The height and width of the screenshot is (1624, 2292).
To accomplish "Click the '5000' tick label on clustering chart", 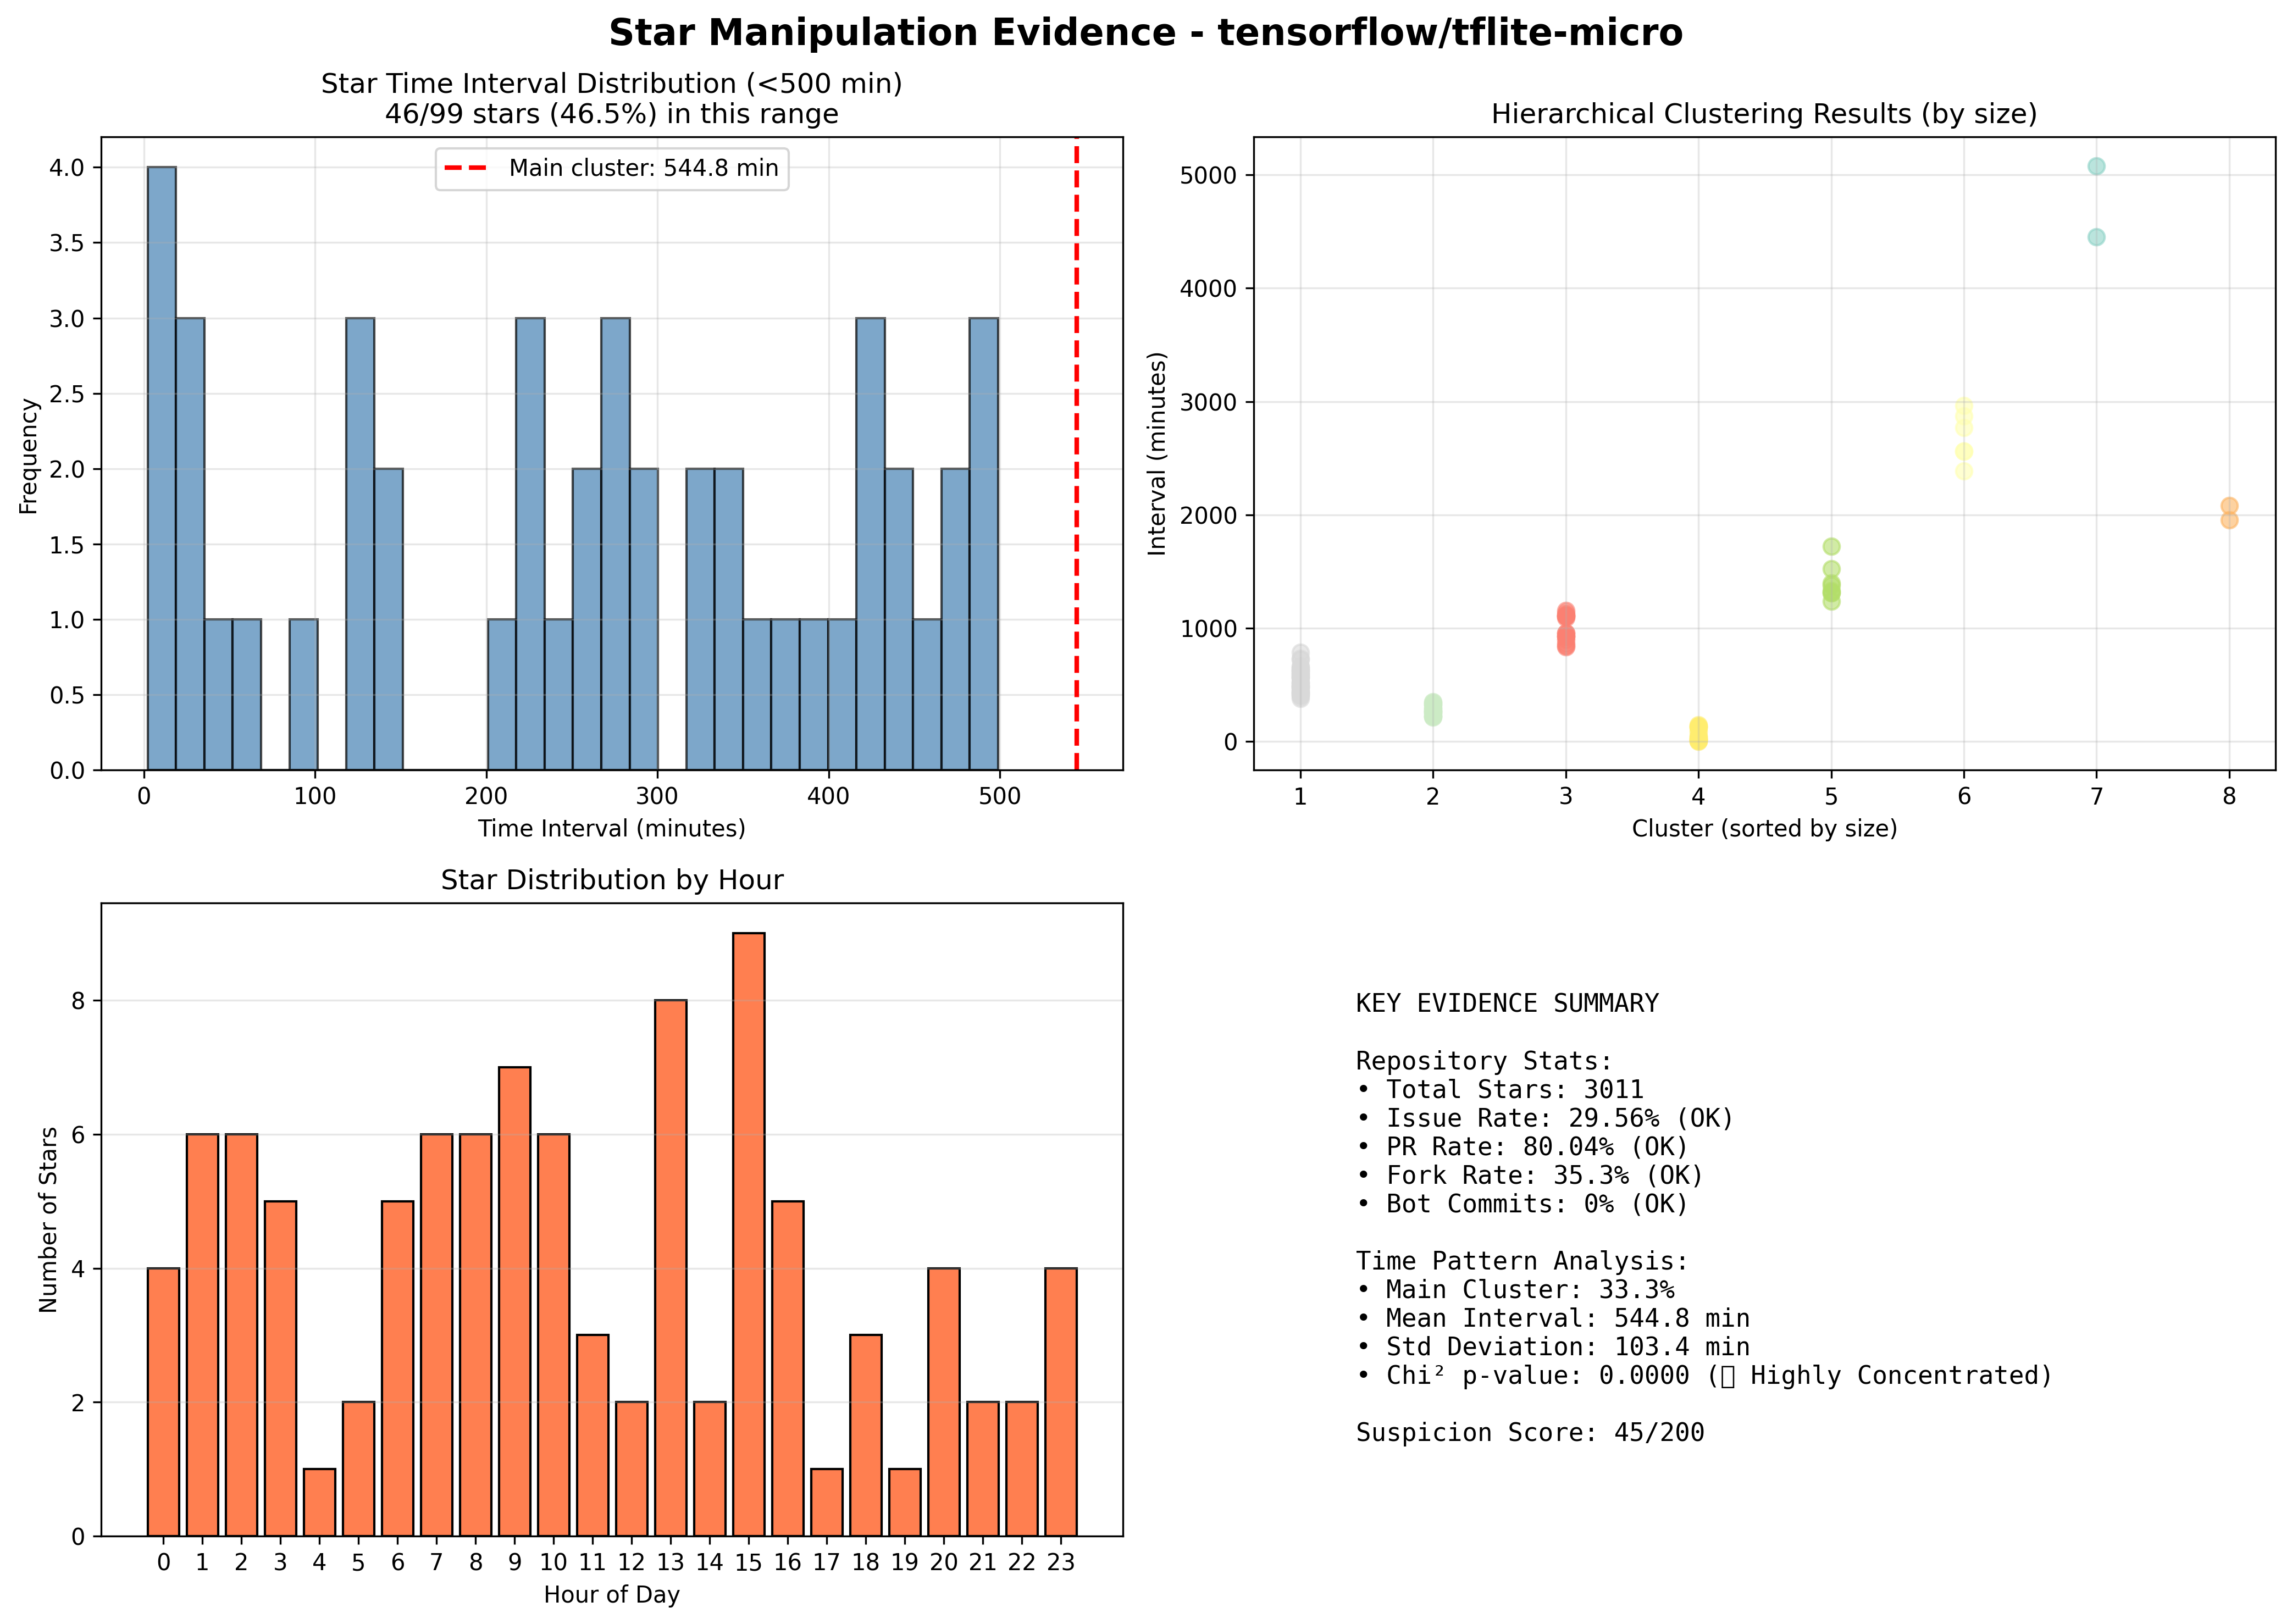I will point(1208,176).
